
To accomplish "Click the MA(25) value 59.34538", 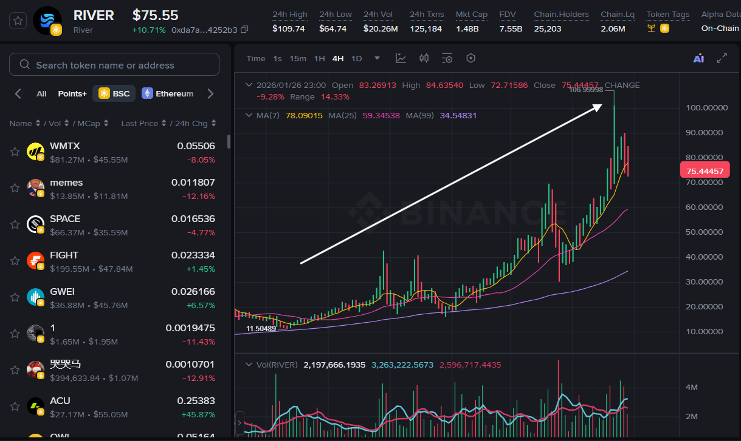I will point(381,115).
